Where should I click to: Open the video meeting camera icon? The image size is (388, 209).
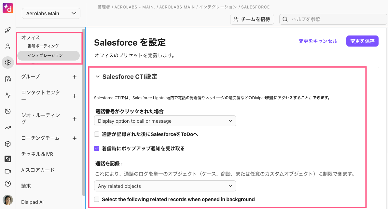click(8, 171)
